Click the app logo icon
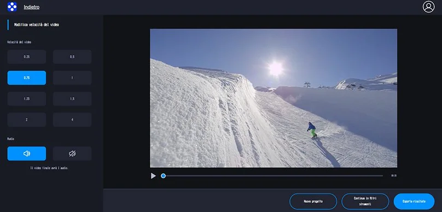Screen dimensions: 442x212 click(x=12, y=7)
